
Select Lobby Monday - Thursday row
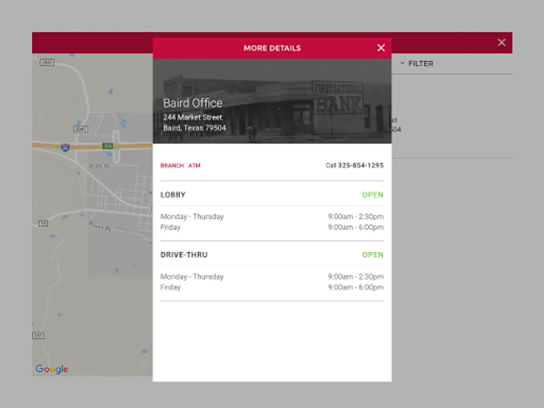[272, 217]
